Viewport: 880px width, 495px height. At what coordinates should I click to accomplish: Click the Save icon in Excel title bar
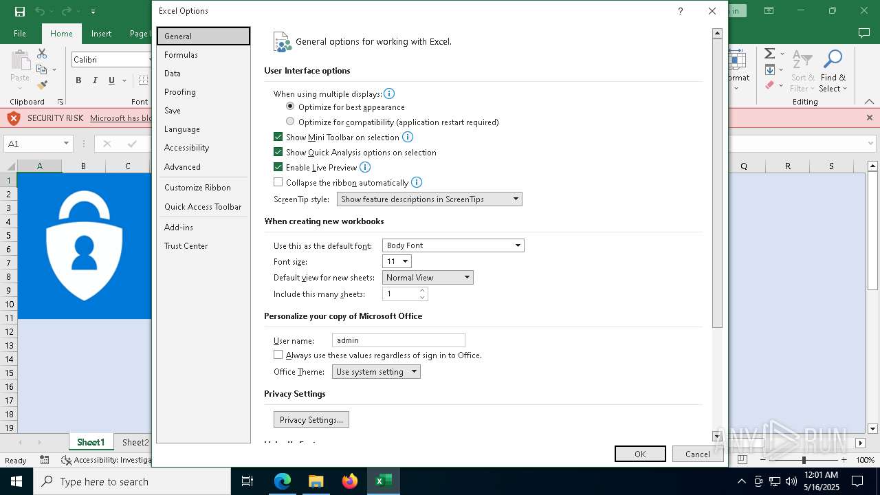coord(19,11)
